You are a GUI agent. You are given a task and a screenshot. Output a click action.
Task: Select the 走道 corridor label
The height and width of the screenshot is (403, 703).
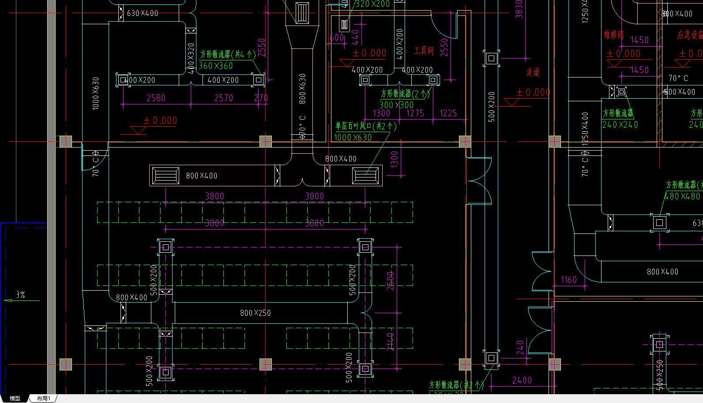point(533,72)
